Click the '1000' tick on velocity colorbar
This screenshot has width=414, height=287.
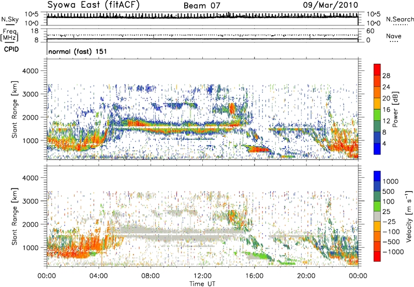coord(390,181)
